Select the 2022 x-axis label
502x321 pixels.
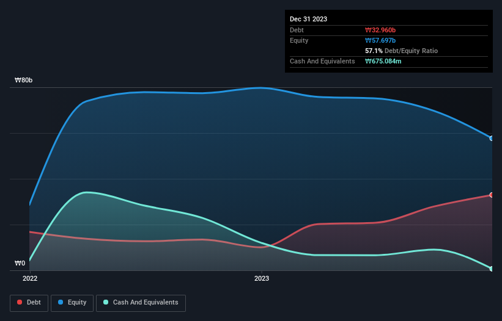30,278
